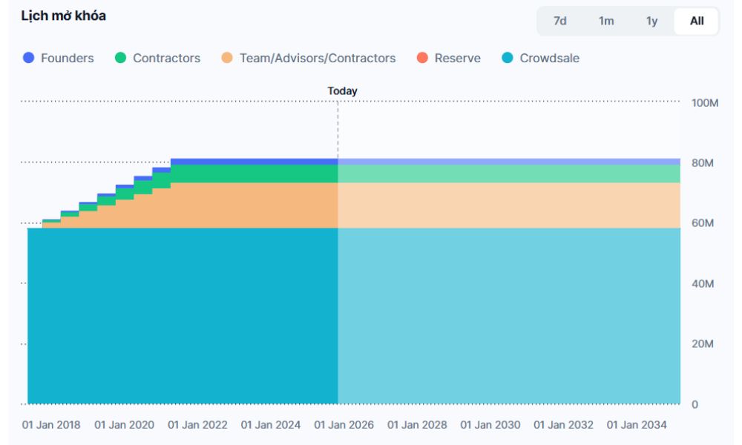
Task: Select the All time range tab
Action: (697, 22)
